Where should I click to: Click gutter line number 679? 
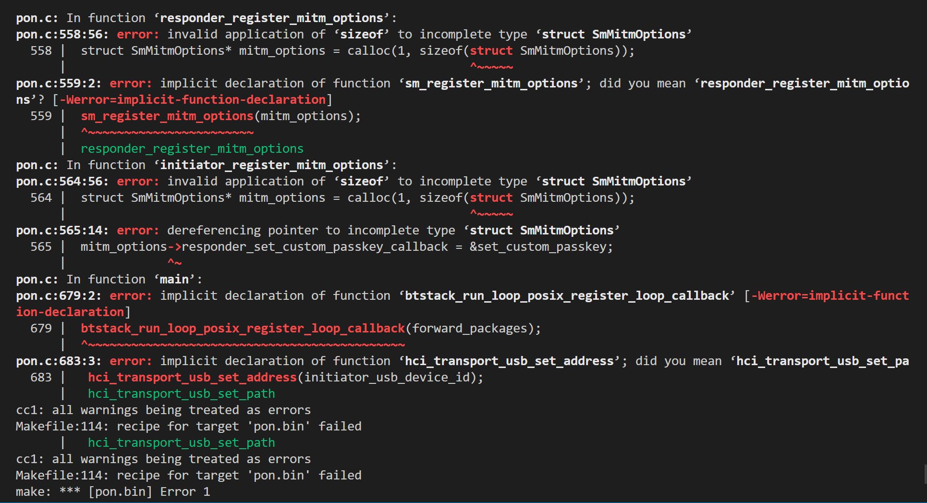point(41,329)
